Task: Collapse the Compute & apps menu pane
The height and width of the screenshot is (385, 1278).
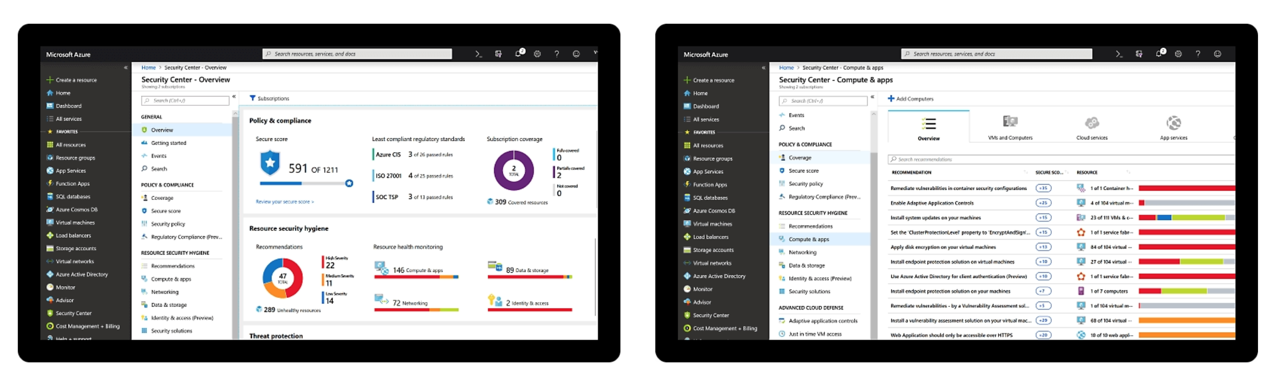Action: coord(872,97)
